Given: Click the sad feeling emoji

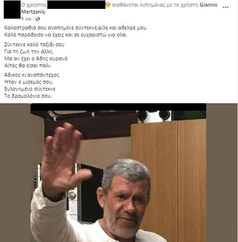Looking at the screenshot, I should click(108, 5).
